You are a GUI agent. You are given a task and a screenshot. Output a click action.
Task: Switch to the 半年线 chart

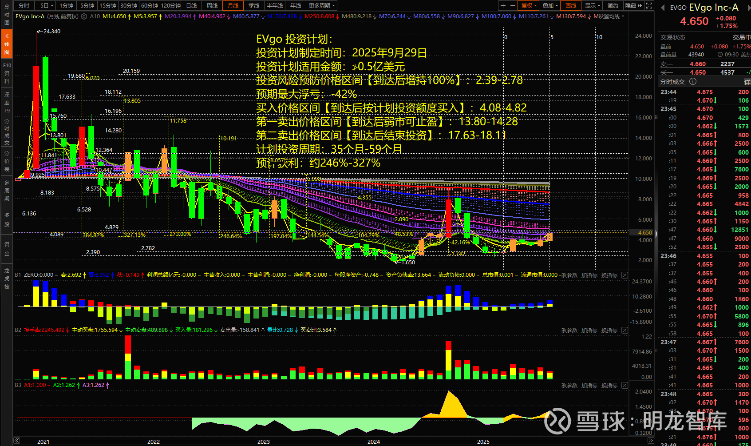click(x=275, y=6)
